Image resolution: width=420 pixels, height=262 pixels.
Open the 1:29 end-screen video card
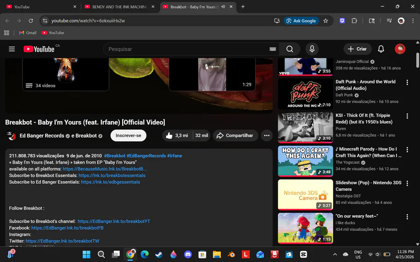(212, 75)
